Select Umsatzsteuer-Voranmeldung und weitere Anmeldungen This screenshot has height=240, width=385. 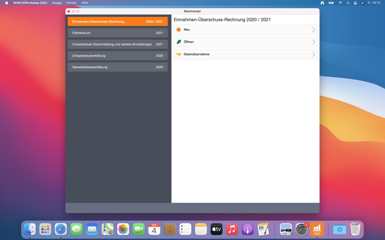pyautogui.click(x=117, y=44)
